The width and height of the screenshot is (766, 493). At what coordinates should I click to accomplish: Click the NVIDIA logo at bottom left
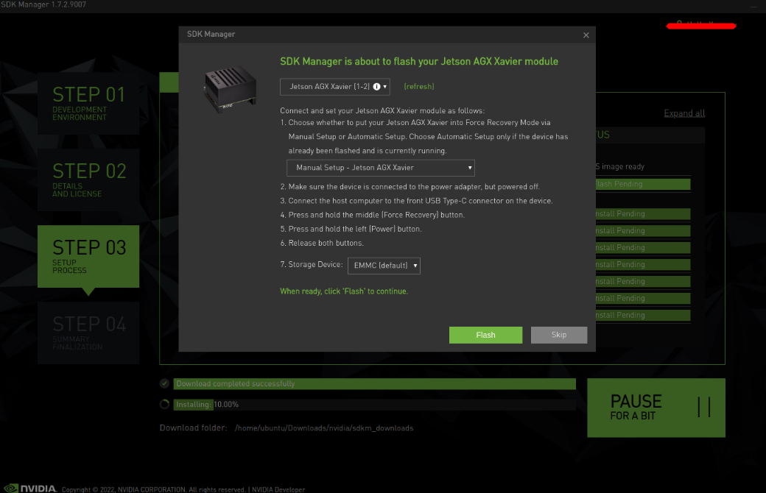[30, 488]
